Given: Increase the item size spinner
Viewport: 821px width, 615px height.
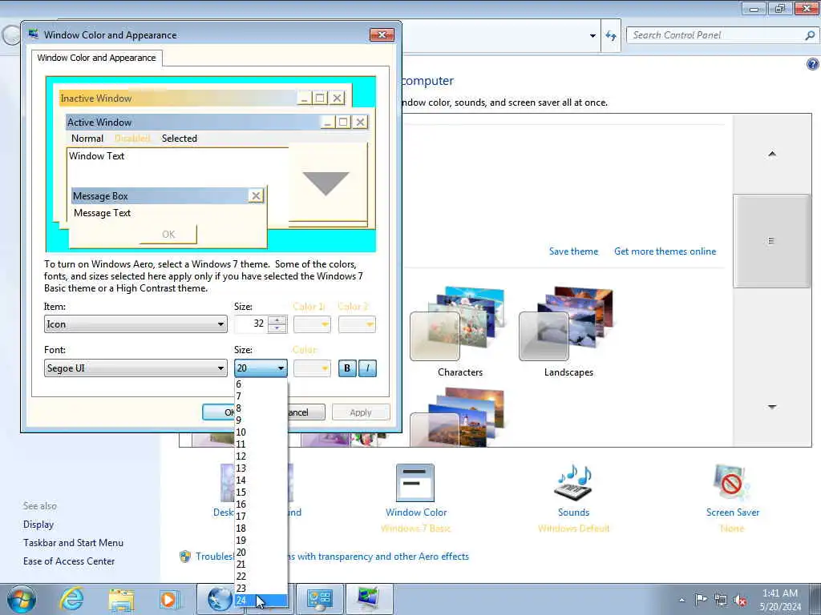Looking at the screenshot, I should pyautogui.click(x=277, y=320).
